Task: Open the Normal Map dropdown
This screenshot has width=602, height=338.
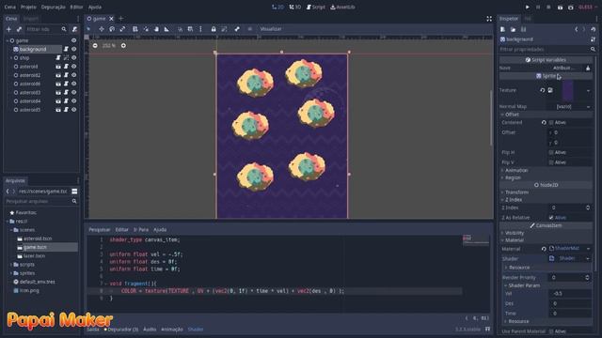Action: point(571,106)
